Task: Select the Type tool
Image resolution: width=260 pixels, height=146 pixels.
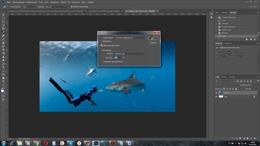Action: (x=3, y=67)
